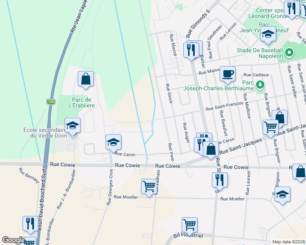306x245 pixels.
Task: Click the Rue Laurent street label
Action: pyautogui.click(x=248, y=183)
